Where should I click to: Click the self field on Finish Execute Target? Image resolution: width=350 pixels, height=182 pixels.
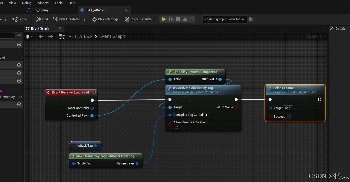[x=288, y=108]
